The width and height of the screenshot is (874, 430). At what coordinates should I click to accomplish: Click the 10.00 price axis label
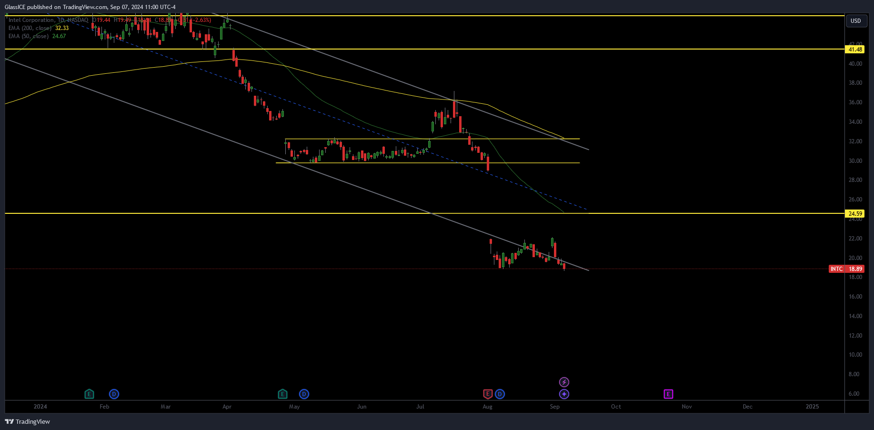pos(855,355)
